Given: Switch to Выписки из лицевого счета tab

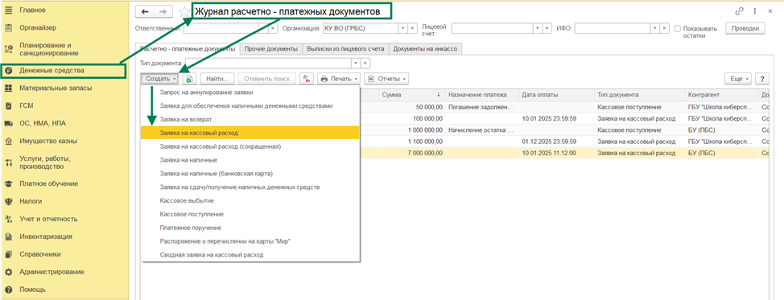Looking at the screenshot, I should 345,49.
